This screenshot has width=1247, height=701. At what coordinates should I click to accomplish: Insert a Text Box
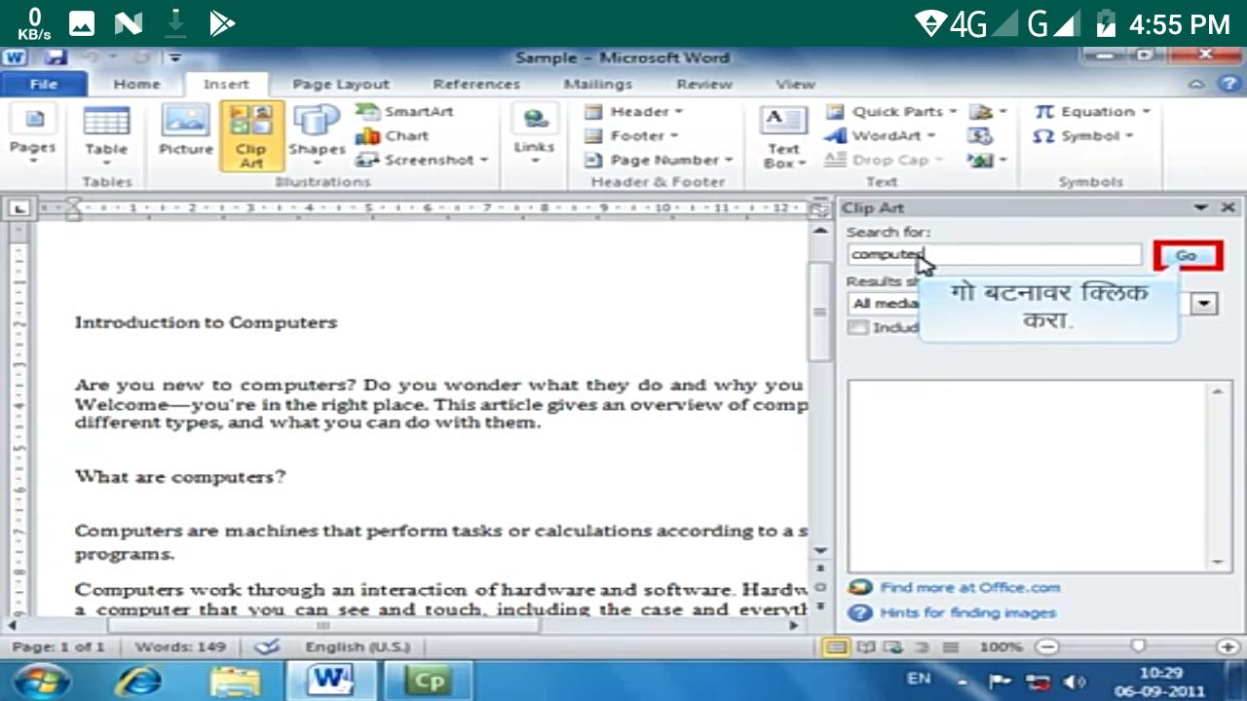[x=783, y=137]
